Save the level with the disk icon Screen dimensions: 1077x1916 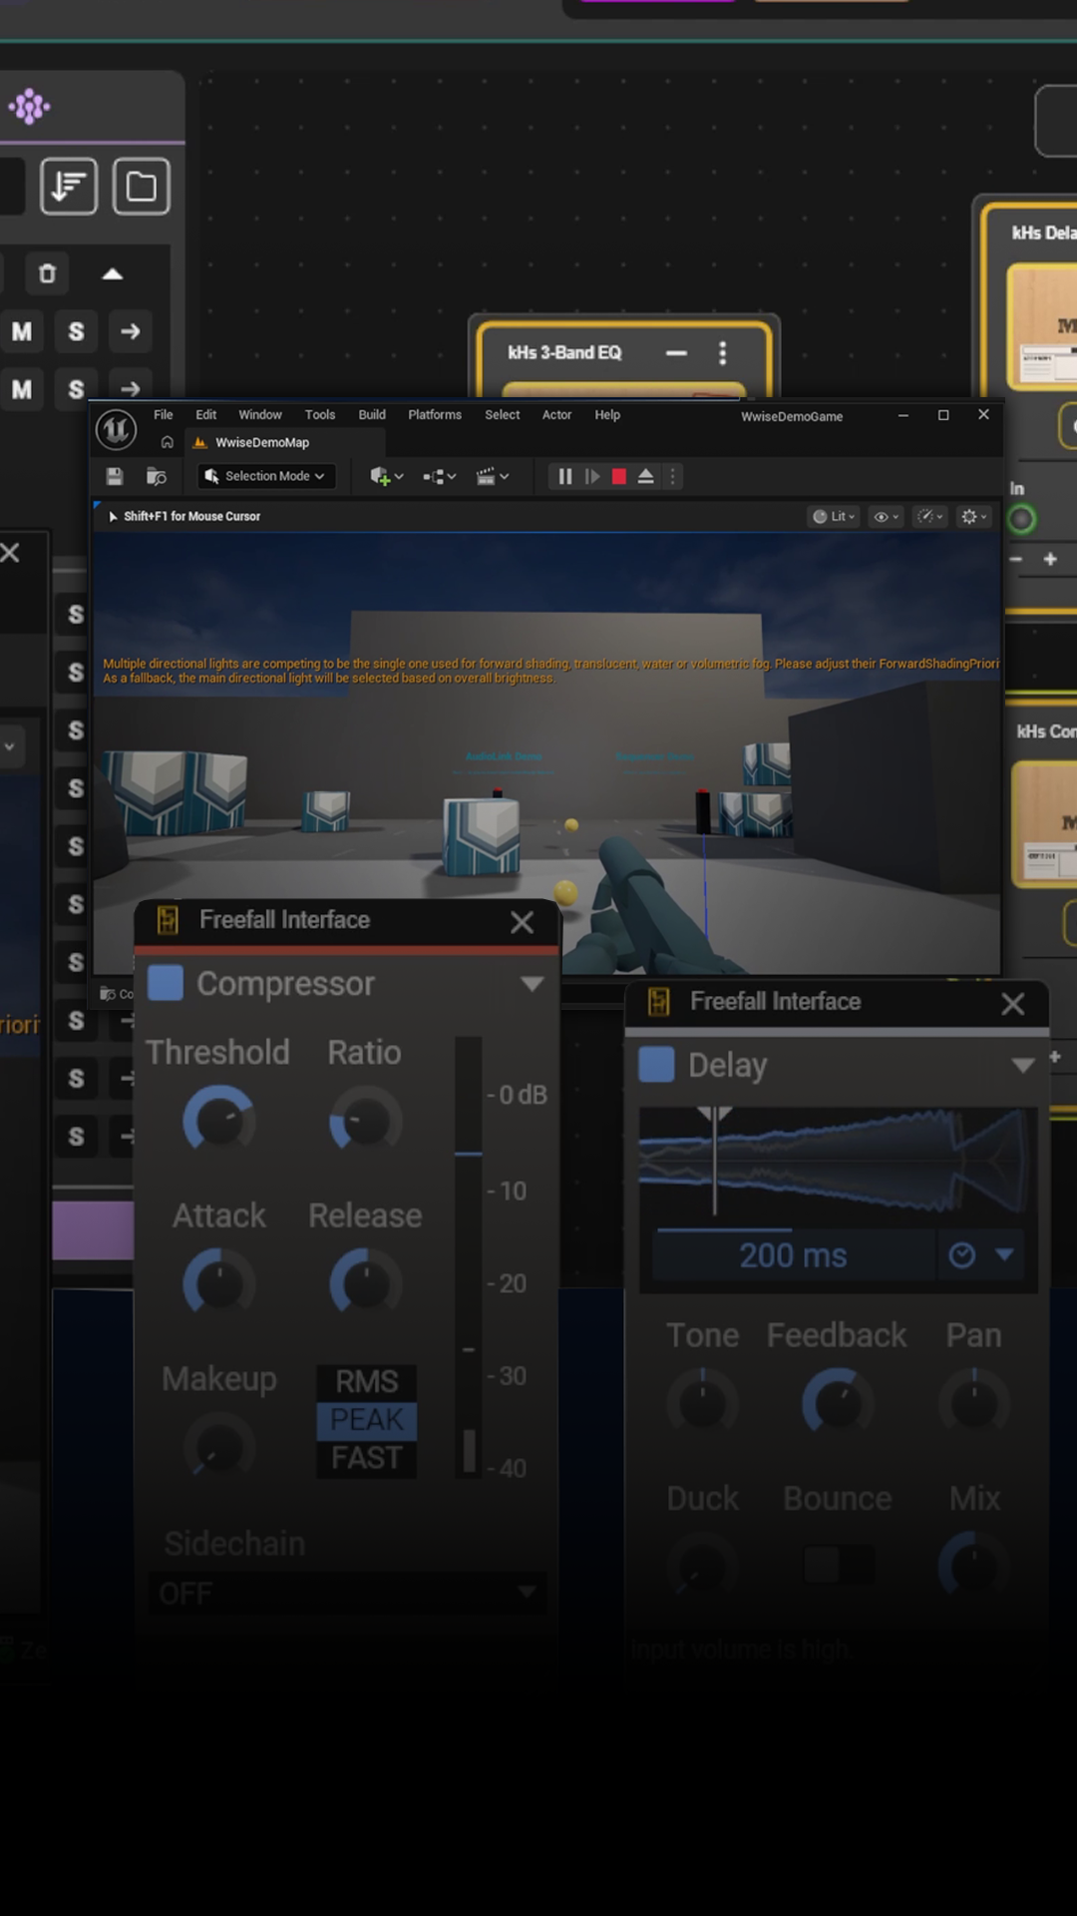[x=115, y=477]
